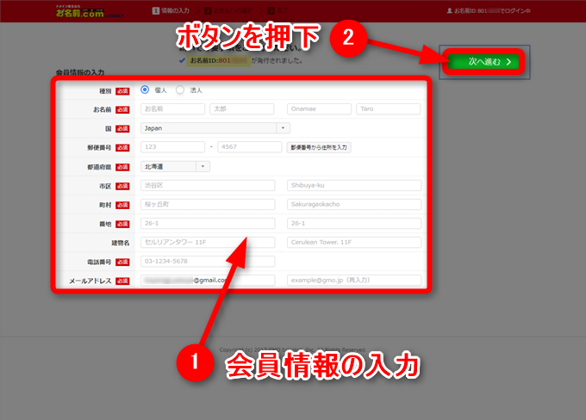Click the gmail.com email address field
Screen dimensions: 586x420
pyautogui.click(x=208, y=281)
